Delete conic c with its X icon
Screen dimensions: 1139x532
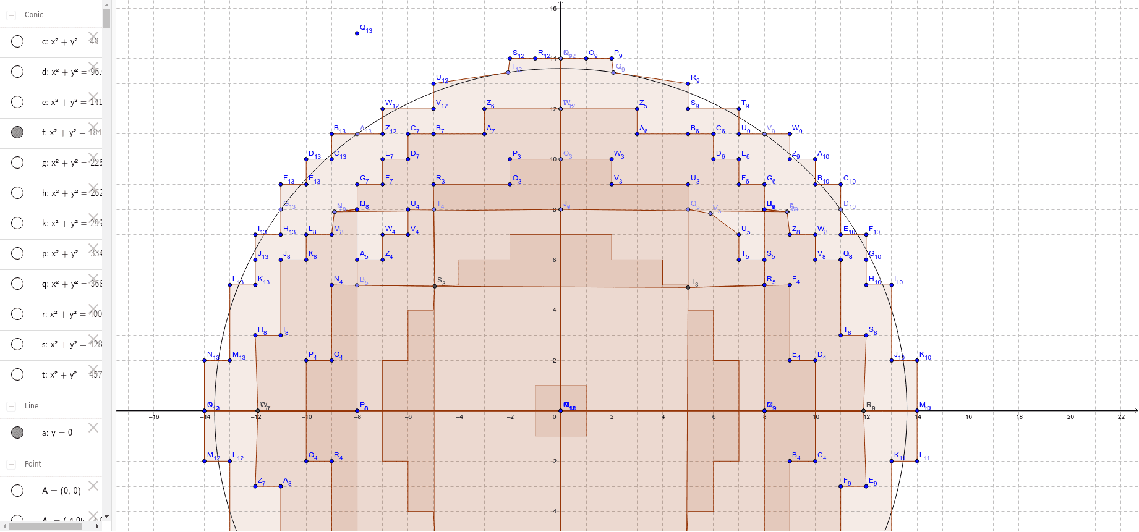point(93,36)
